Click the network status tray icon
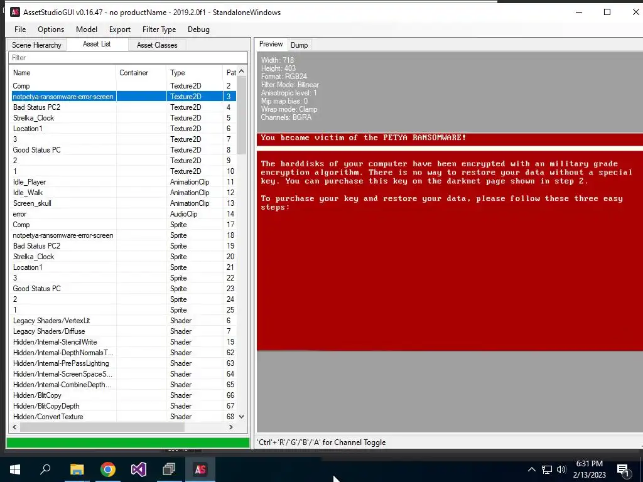The width and height of the screenshot is (643, 482). coord(547,469)
